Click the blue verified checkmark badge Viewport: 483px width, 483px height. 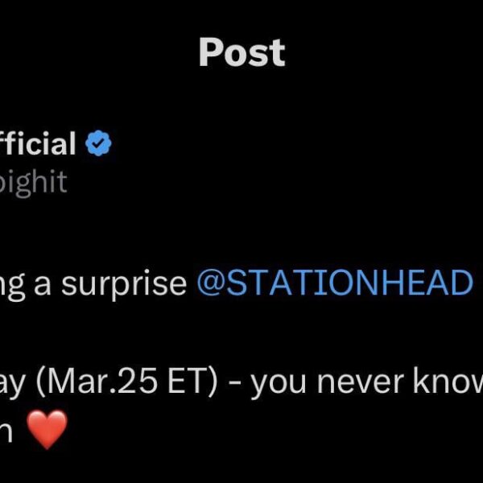tap(100, 146)
